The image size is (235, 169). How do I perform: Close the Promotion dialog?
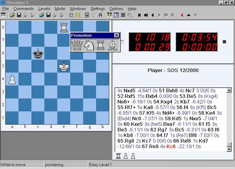(x=116, y=35)
